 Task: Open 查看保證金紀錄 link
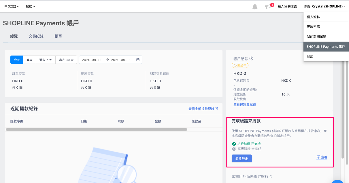coord(245,104)
